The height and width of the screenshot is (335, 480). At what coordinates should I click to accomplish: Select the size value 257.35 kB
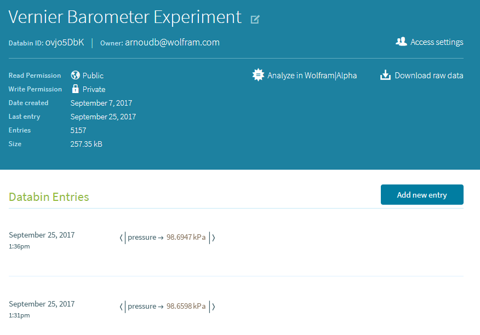pyautogui.click(x=87, y=144)
